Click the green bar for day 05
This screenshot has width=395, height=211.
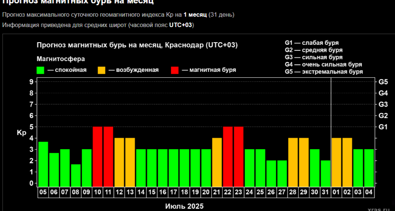[x=43, y=164]
